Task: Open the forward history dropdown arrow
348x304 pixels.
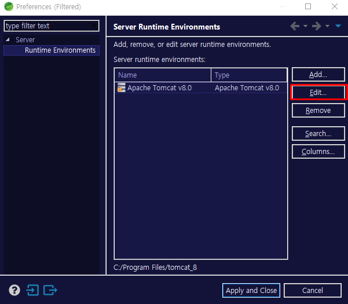Action: pos(327,26)
